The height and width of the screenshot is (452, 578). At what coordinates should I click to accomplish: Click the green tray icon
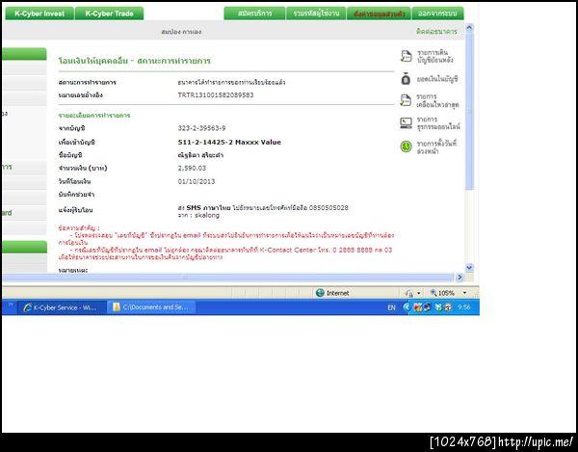(x=438, y=307)
